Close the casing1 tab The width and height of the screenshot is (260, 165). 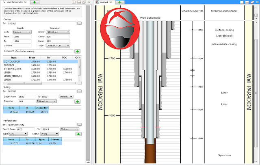click(110, 2)
